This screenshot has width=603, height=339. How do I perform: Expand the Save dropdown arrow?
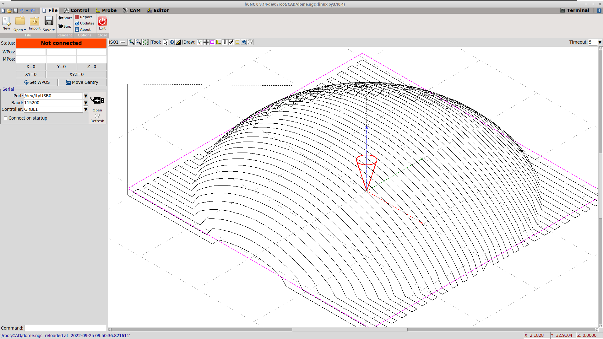click(x=53, y=30)
